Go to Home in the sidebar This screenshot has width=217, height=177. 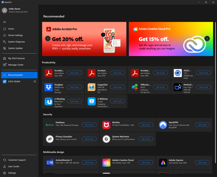click(19, 29)
